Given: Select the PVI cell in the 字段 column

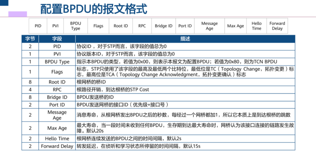Looking at the screenshot, I should (x=57, y=54).
